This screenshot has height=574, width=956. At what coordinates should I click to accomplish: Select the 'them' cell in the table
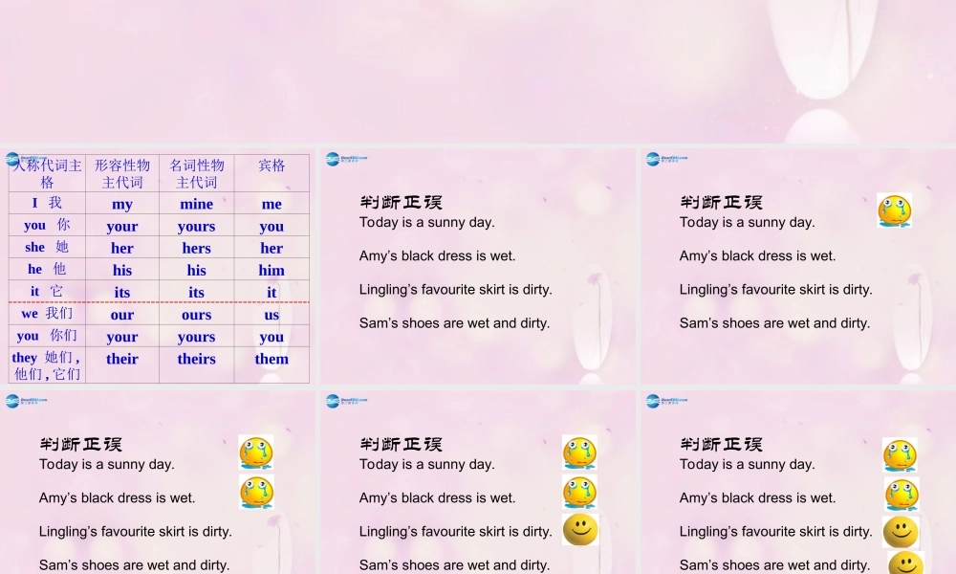[272, 364]
